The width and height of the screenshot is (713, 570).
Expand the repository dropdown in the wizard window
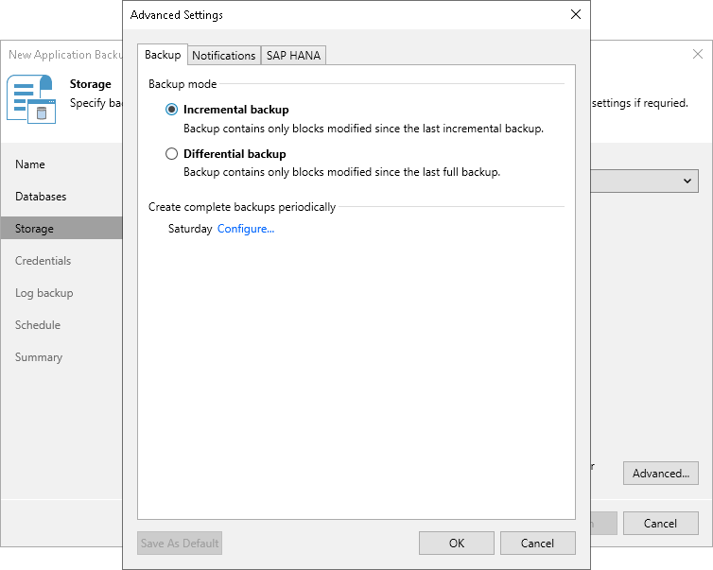(687, 181)
